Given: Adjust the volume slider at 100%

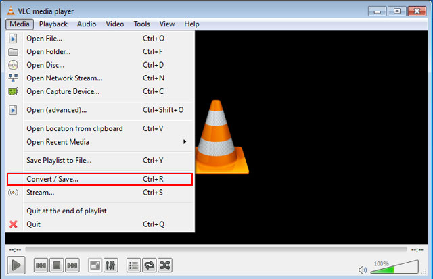Looking at the screenshot, I should (x=394, y=266).
